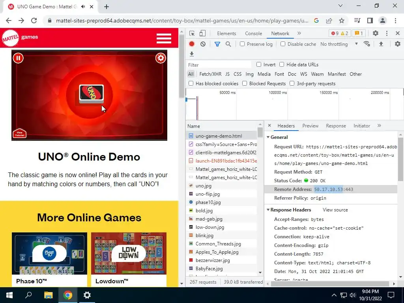Image resolution: width=404 pixels, height=303 pixels.
Task: Open the DevTools settings gear
Action: point(376,33)
